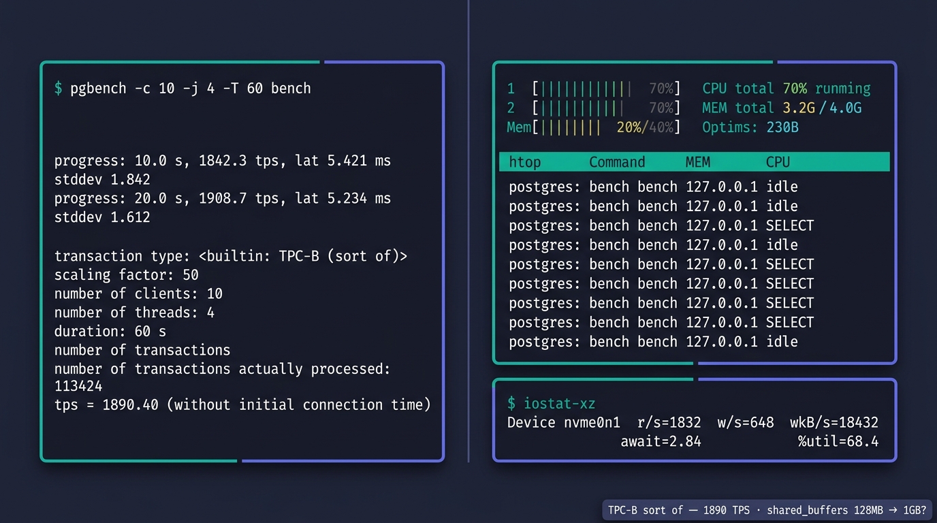Image resolution: width=937 pixels, height=523 pixels.
Task: Click the number of clients: 10 line
Action: [x=138, y=294]
